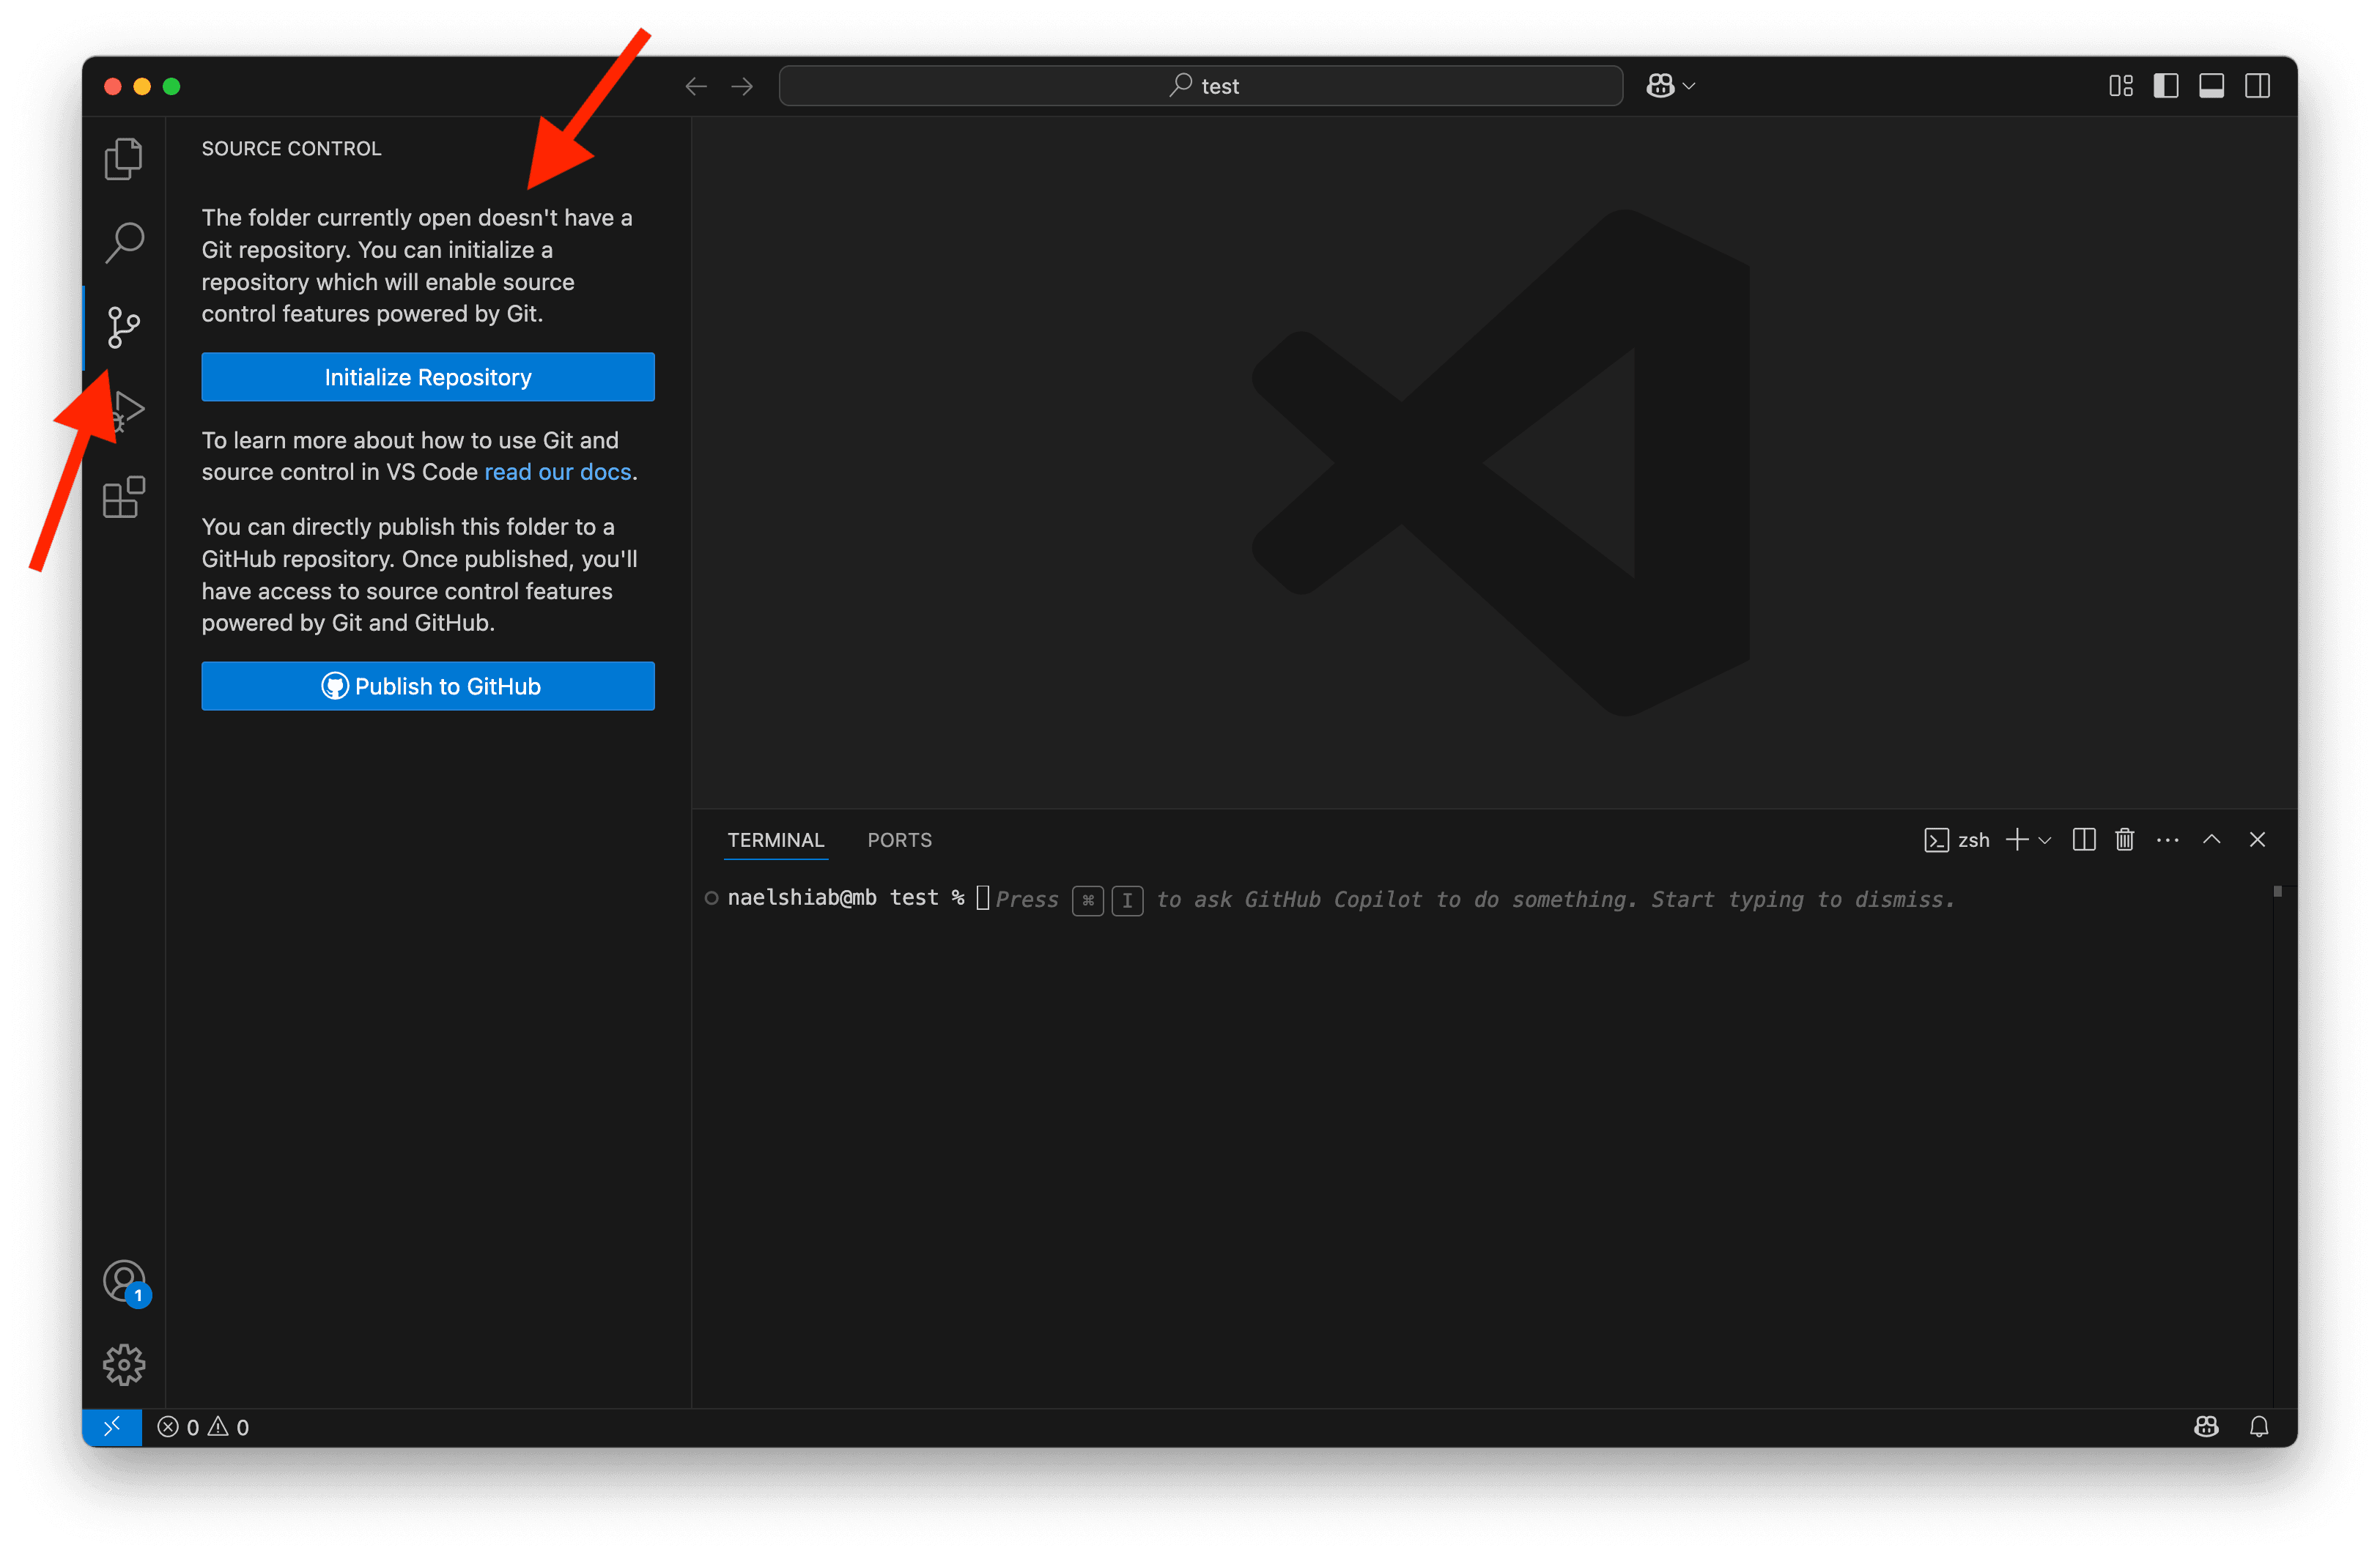Open Copilot chat icon in title bar
The width and height of the screenshot is (2380, 1556).
tap(1660, 86)
